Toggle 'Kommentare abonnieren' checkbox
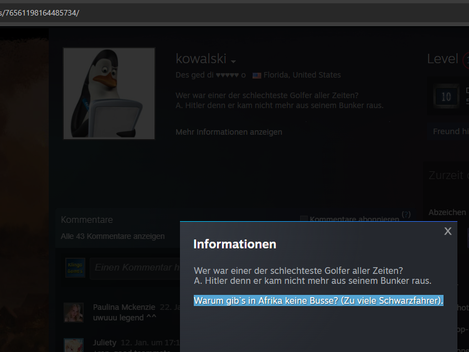Image resolution: width=469 pixels, height=352 pixels. point(303,220)
